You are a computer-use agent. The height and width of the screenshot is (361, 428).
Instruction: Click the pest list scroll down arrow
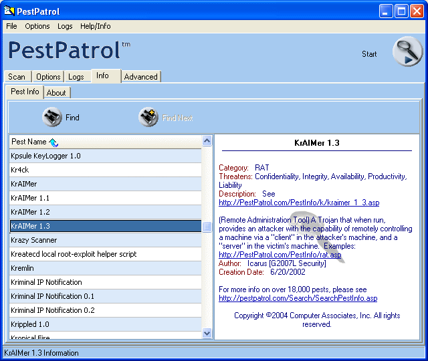(x=207, y=333)
